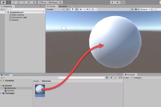Open Component Editor Tools in Scene view
This screenshot has height=107, width=161.
[132, 9]
